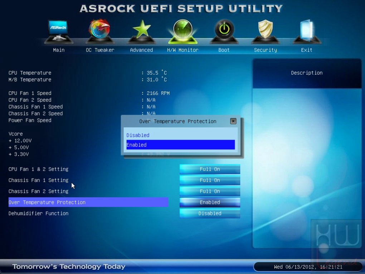
Task: Click the N/A value for CPU Fan 2 Speed
Action: [x=151, y=100]
